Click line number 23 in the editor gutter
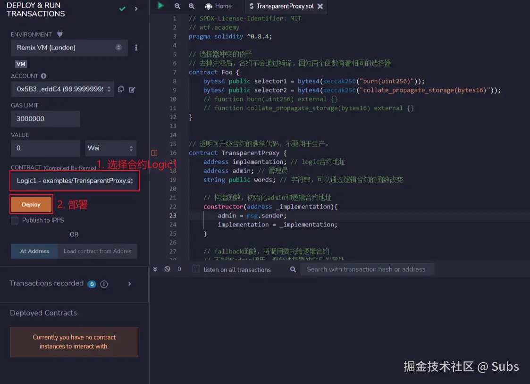 pos(173,216)
